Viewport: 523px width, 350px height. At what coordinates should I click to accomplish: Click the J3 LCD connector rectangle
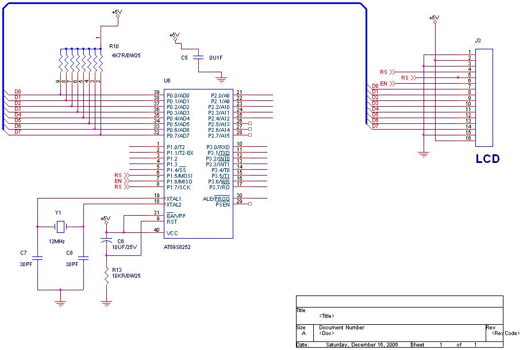pyautogui.click(x=484, y=98)
